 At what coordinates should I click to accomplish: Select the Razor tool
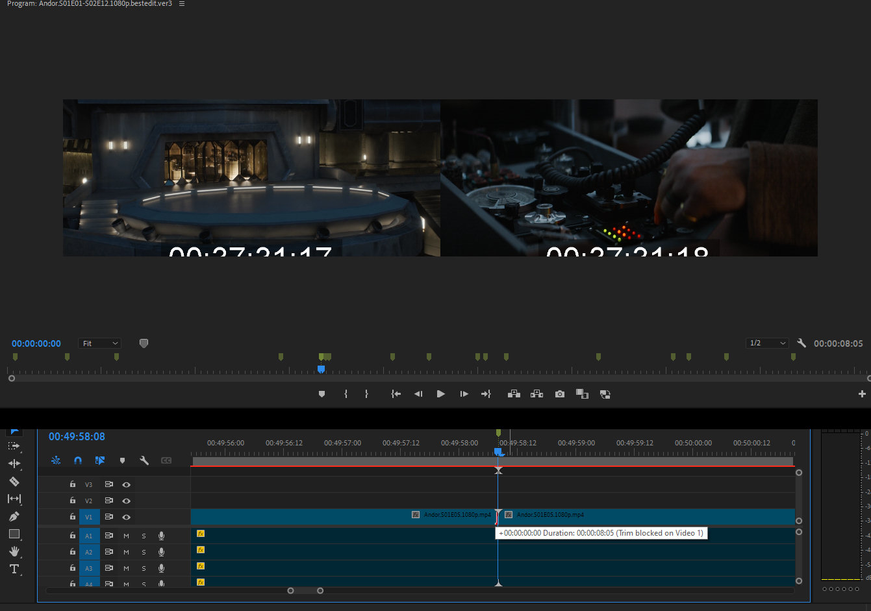point(14,481)
